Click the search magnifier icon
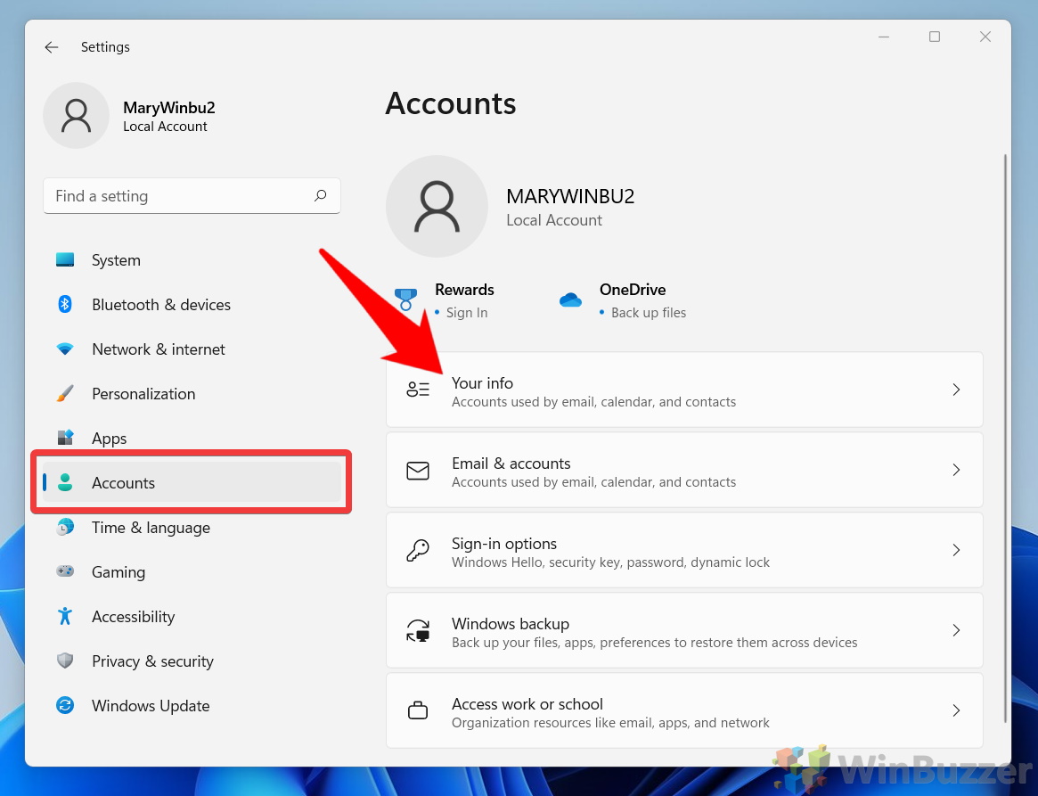The height and width of the screenshot is (796, 1038). (x=320, y=196)
